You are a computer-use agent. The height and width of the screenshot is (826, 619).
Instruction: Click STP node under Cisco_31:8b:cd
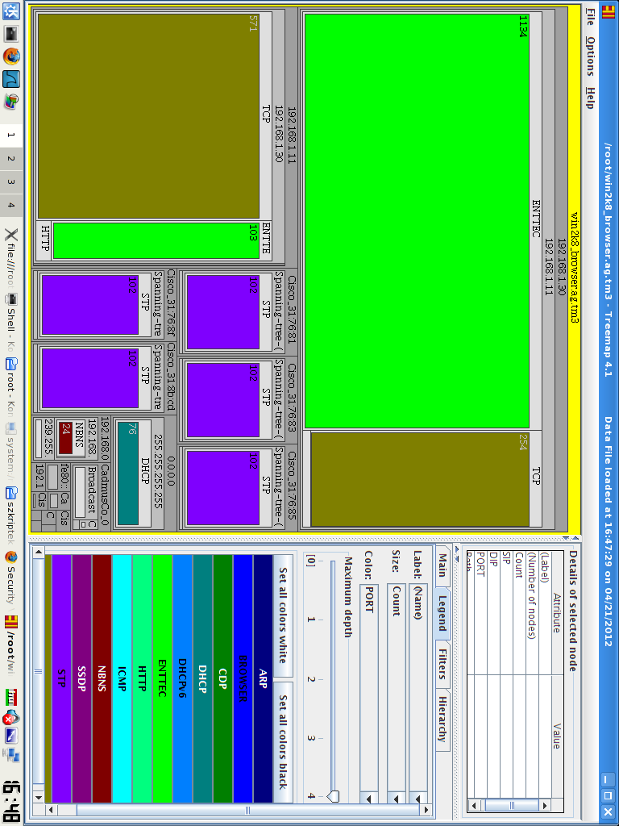pyautogui.click(x=90, y=378)
